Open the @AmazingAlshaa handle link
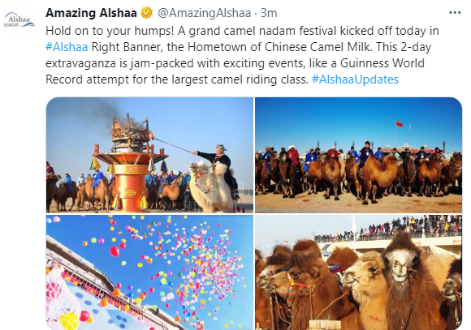 205,13
